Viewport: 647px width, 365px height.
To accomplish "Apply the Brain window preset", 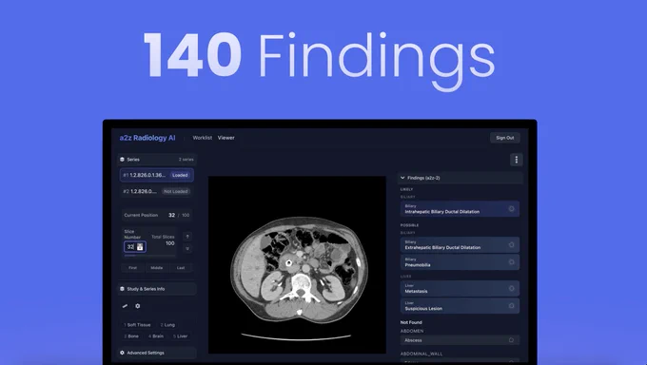I will click(156, 336).
